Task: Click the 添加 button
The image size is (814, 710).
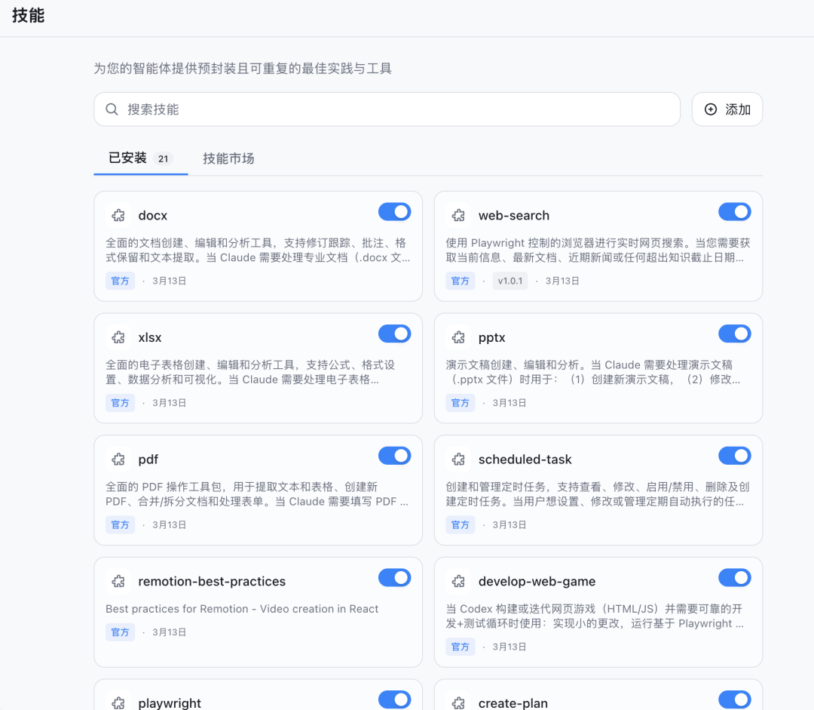Action: [727, 109]
